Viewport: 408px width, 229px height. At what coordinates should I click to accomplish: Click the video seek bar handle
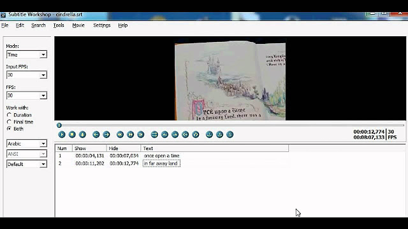59,125
